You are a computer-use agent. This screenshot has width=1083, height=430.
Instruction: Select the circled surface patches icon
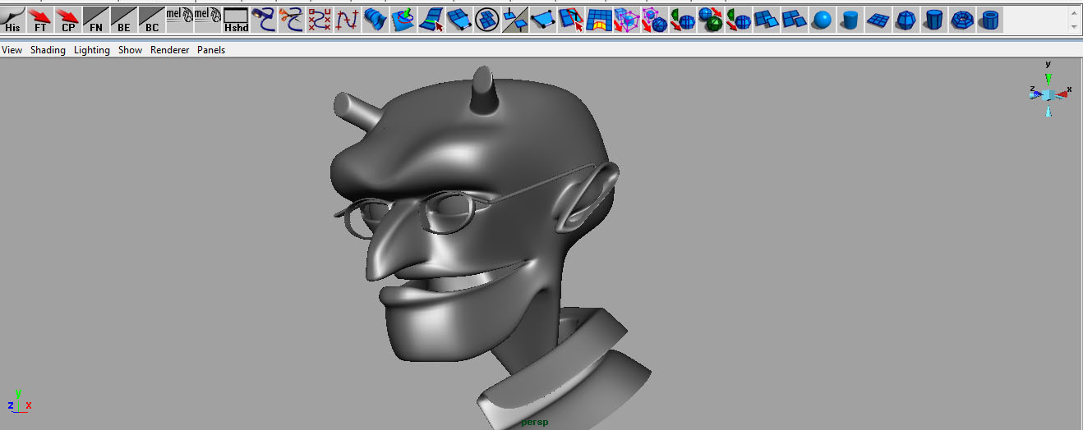pos(487,19)
